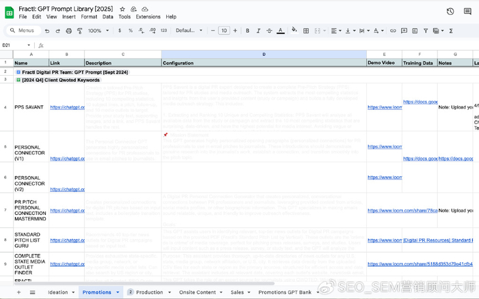Open the borders tool

pos(305,31)
